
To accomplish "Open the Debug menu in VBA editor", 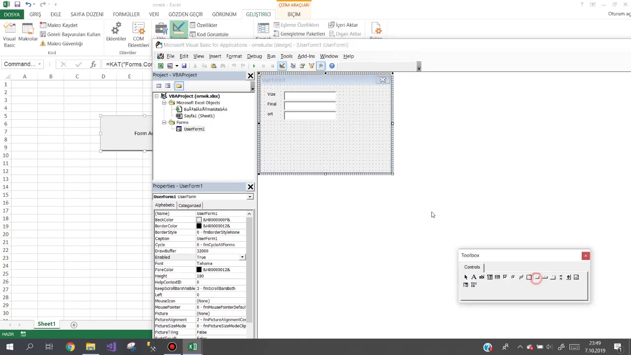I will tap(254, 56).
